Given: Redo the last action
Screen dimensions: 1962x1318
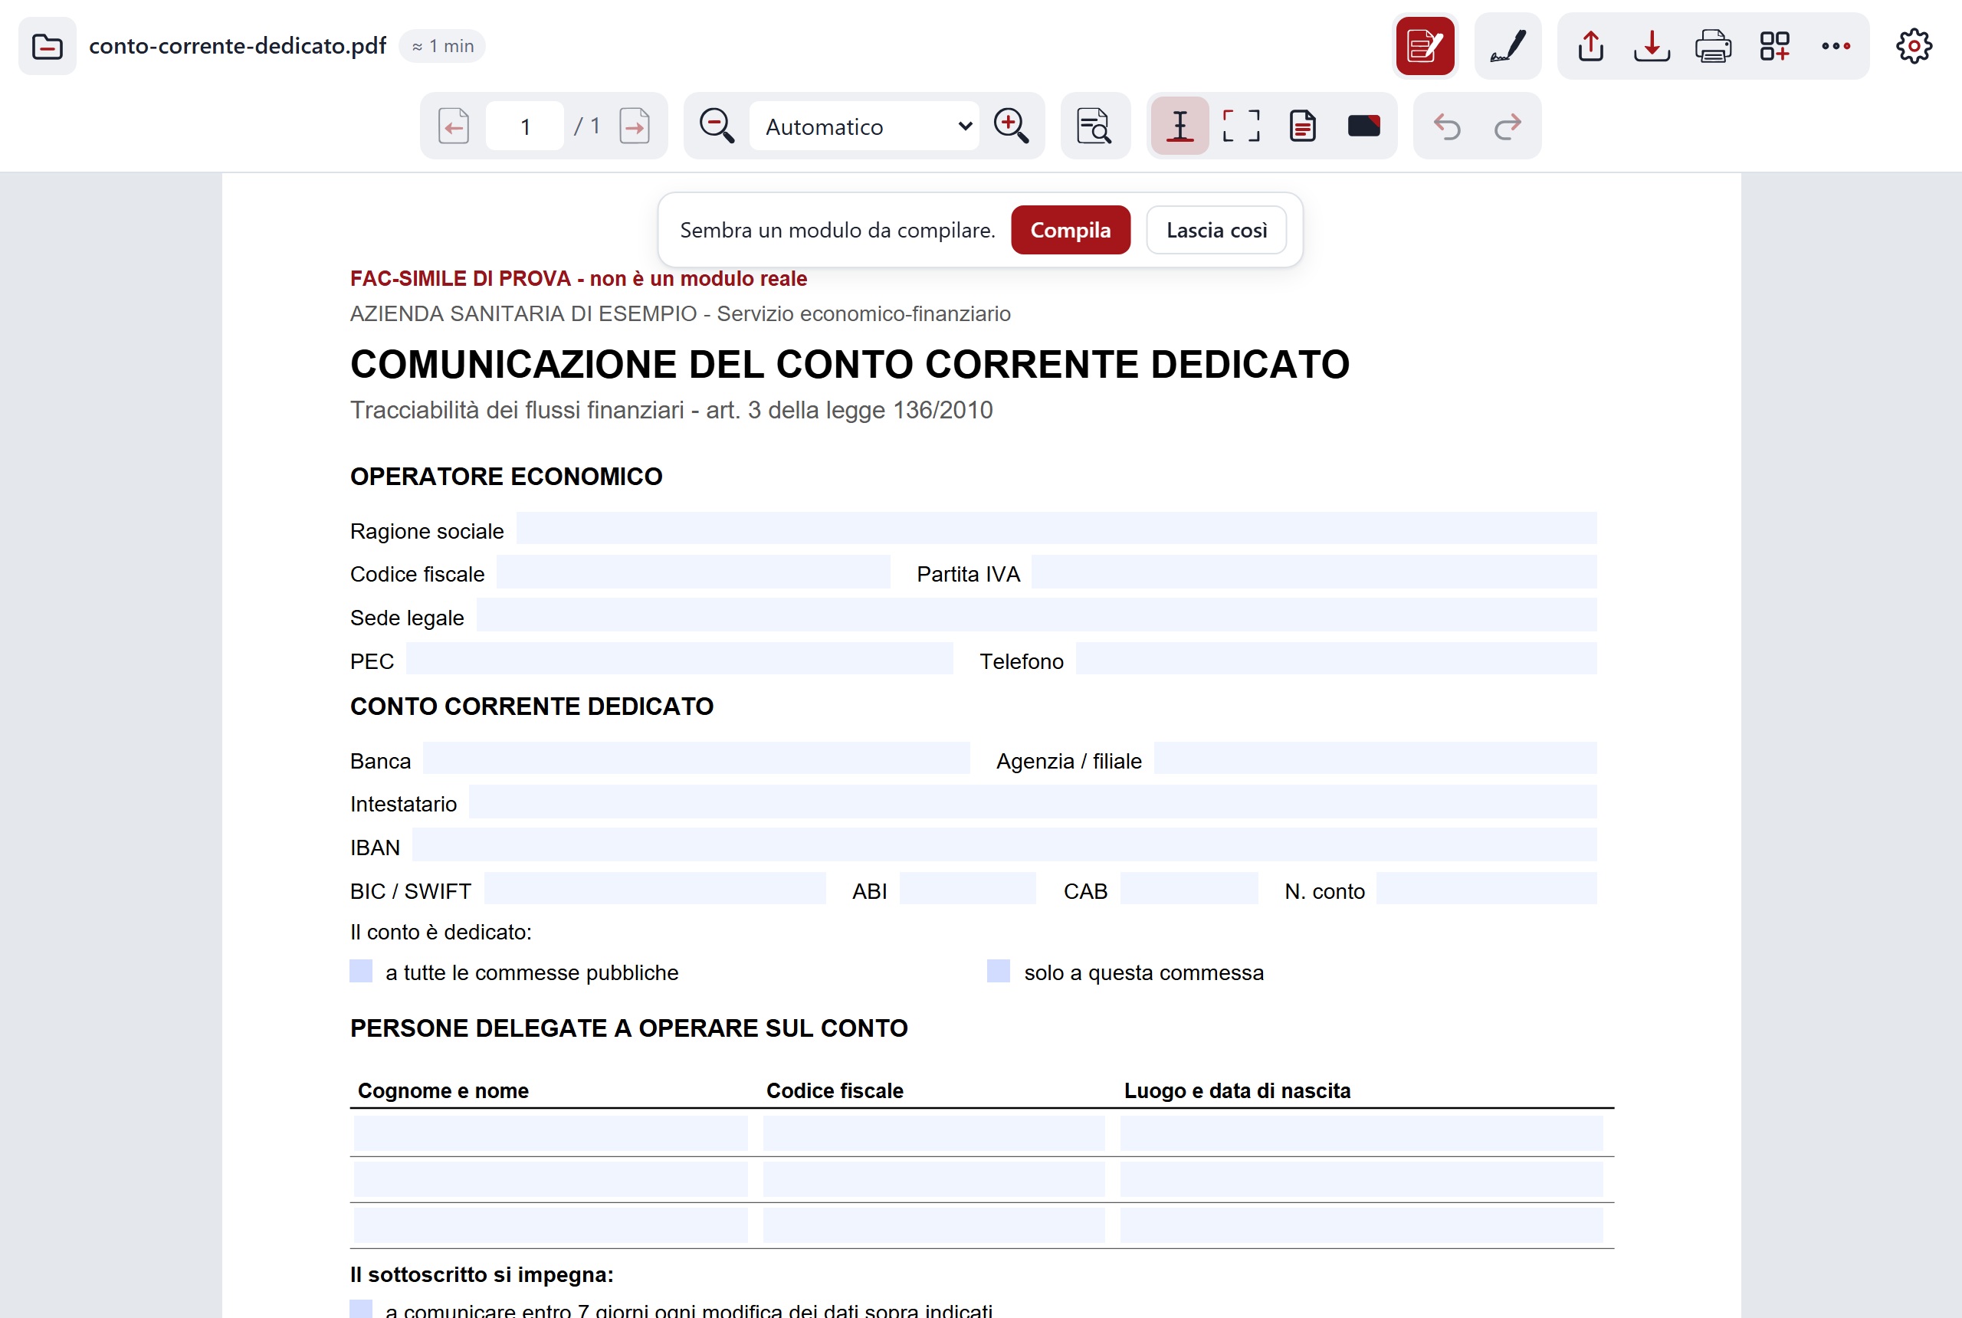Looking at the screenshot, I should click(1508, 126).
